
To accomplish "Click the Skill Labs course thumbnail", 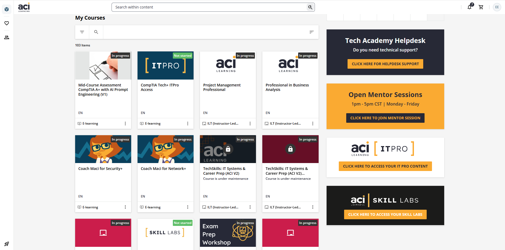I will 165,233.
